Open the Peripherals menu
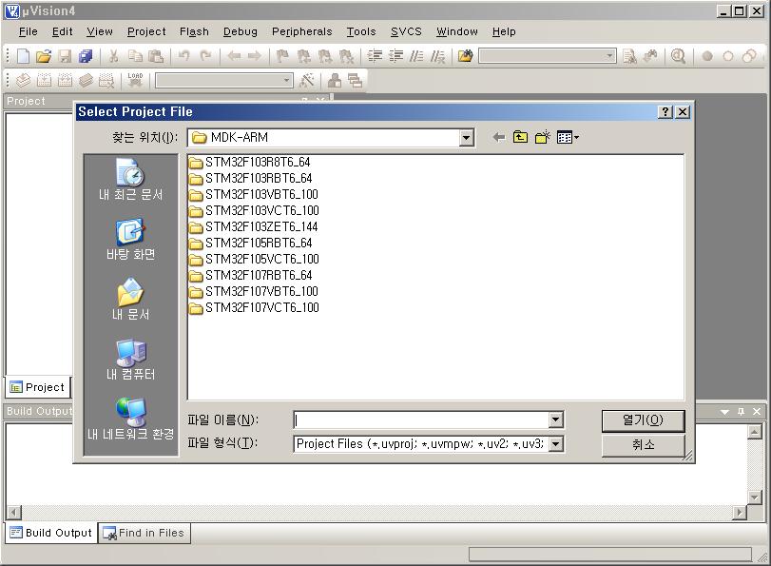771x566 pixels. (302, 31)
